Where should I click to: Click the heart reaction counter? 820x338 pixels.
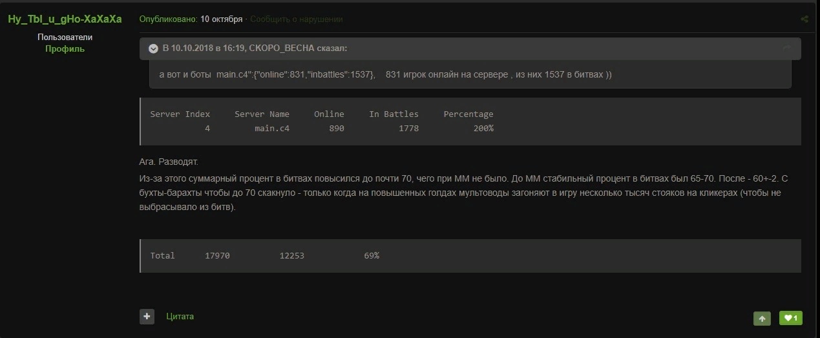tap(790, 318)
